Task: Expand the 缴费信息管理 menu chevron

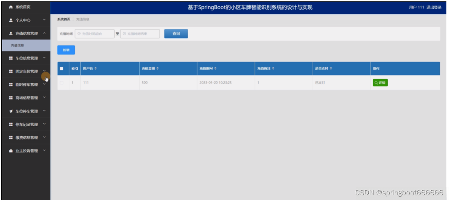Action: point(44,138)
